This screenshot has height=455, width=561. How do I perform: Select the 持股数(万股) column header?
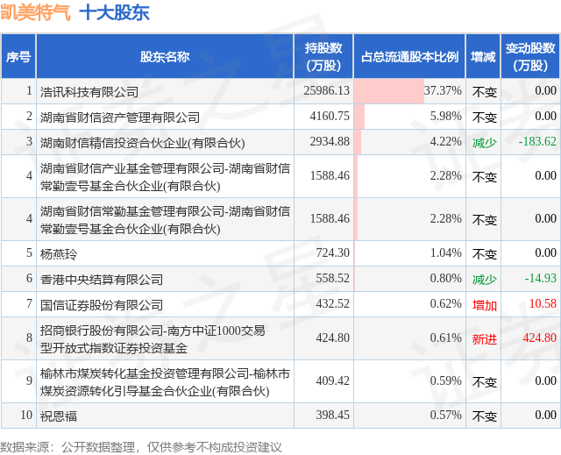pos(323,56)
